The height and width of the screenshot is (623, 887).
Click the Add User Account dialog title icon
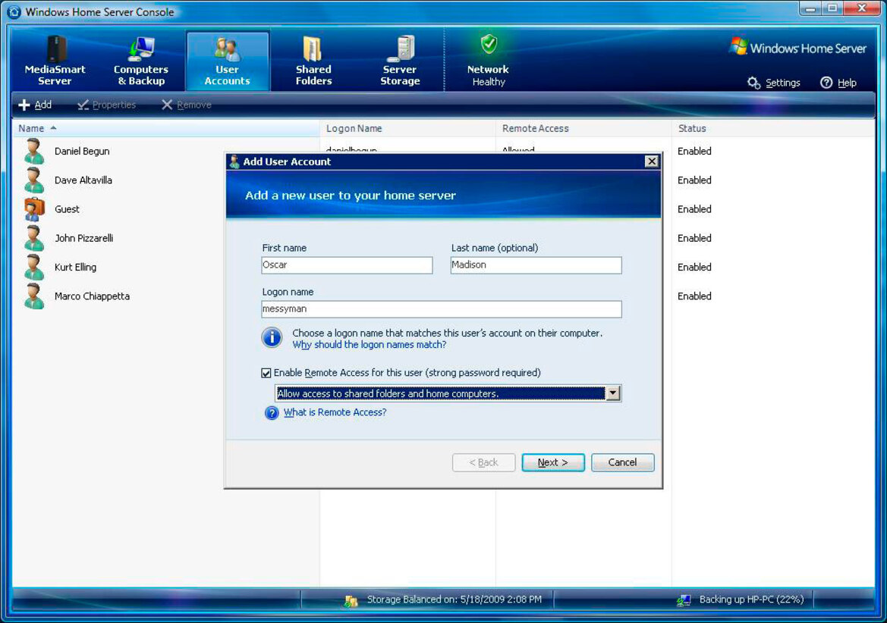pos(234,161)
